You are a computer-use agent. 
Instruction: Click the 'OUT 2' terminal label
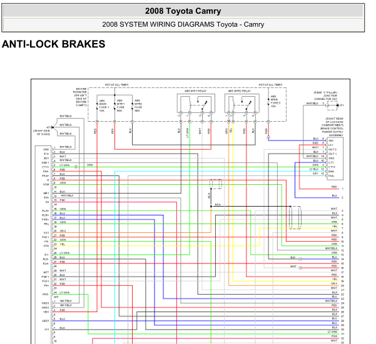(x=332, y=149)
